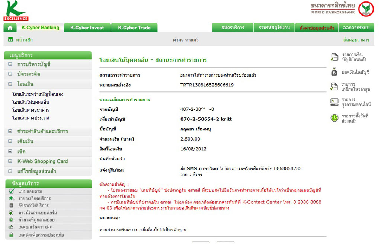Viewport: 381px width, 245px height.
Task: Open รายการเดินบัญชีย้อนหลัง statement icon
Action: [x=334, y=57]
